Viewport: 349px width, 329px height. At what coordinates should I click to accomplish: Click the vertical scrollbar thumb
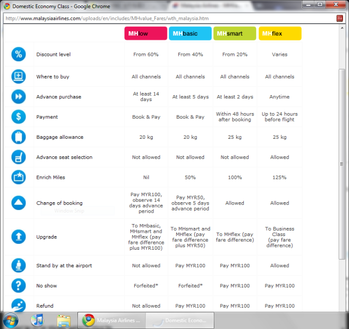(342, 164)
